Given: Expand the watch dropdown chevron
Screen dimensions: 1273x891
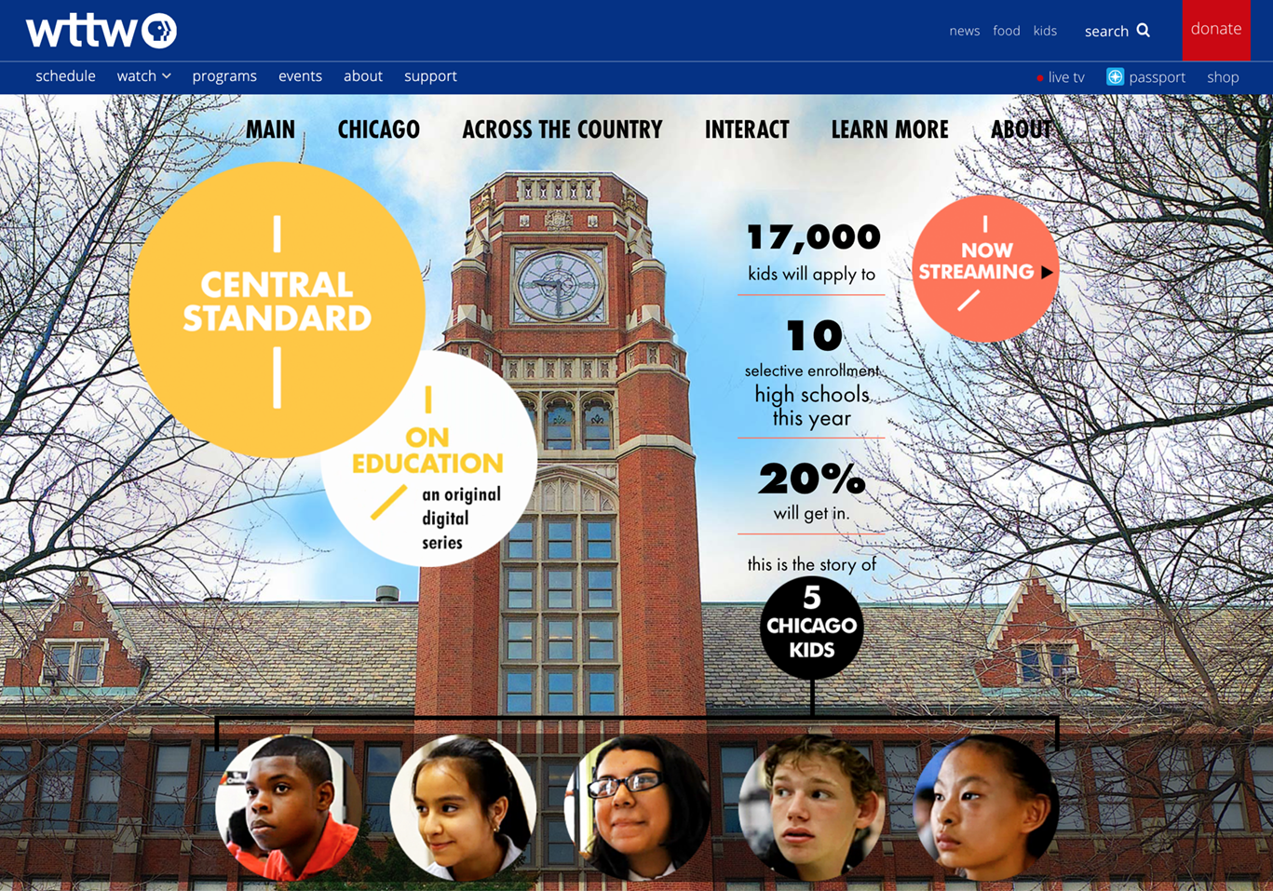Looking at the screenshot, I should [167, 76].
